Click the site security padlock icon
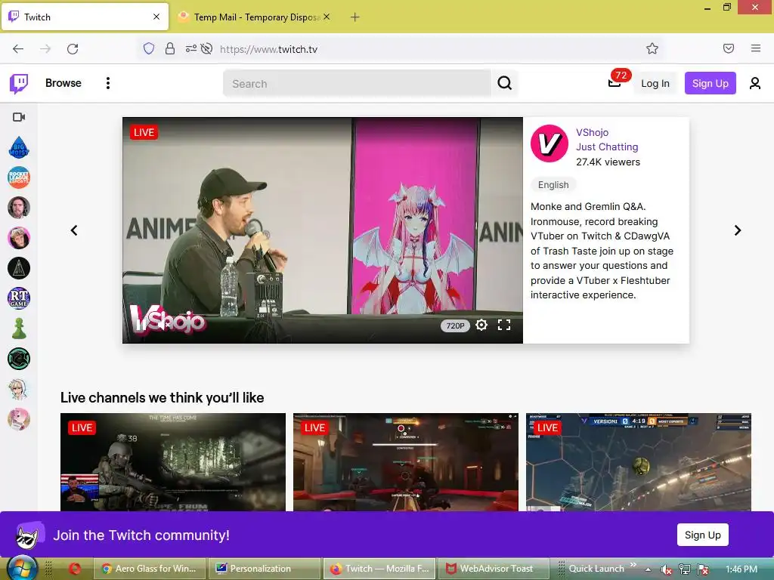 click(x=170, y=48)
